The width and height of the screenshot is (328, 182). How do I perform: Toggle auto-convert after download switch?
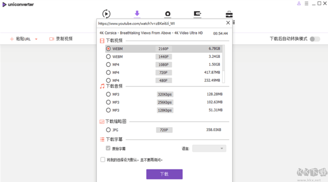[315, 39]
